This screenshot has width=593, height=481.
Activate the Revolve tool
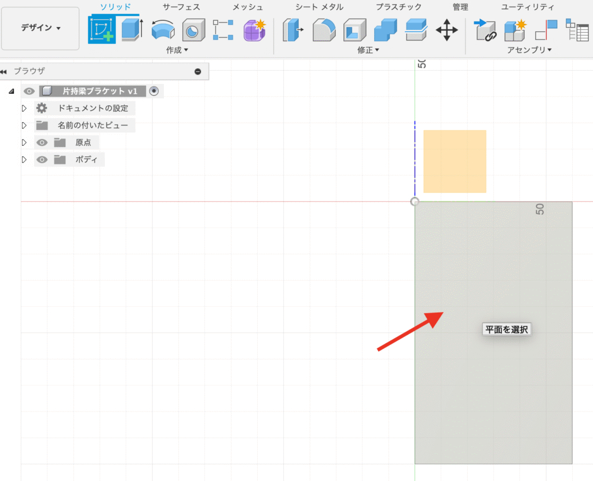[x=163, y=30]
